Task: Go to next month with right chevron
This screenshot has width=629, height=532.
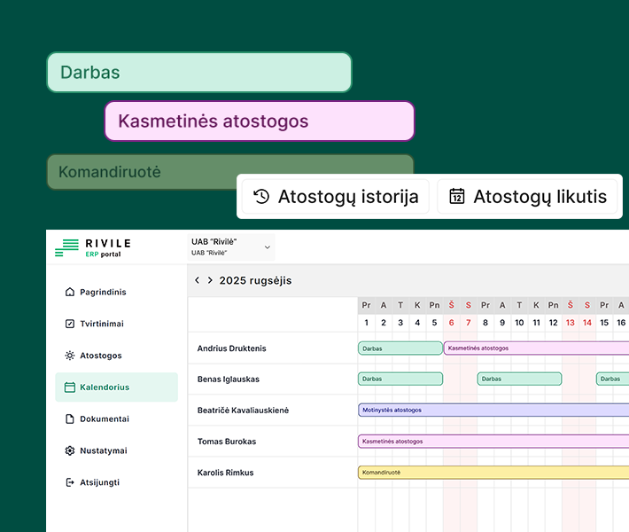Action: [210, 280]
